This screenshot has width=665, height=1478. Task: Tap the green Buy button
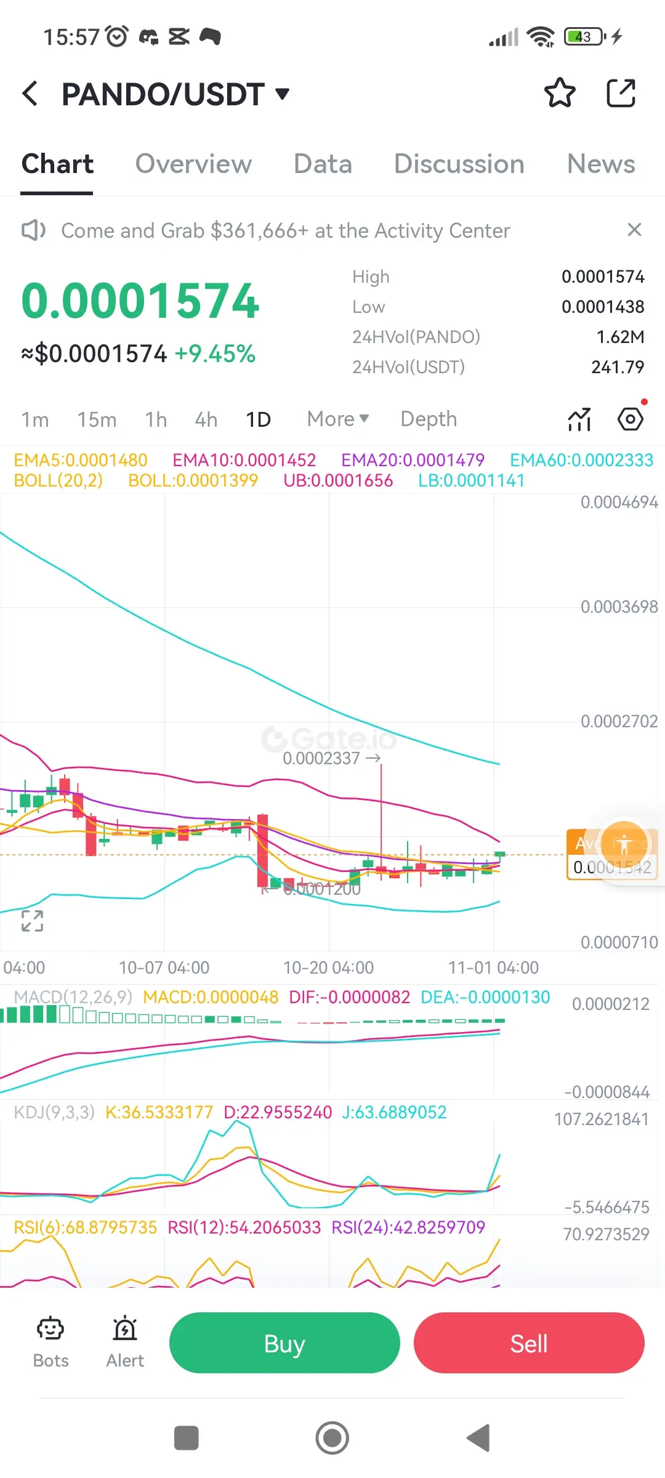point(284,1343)
